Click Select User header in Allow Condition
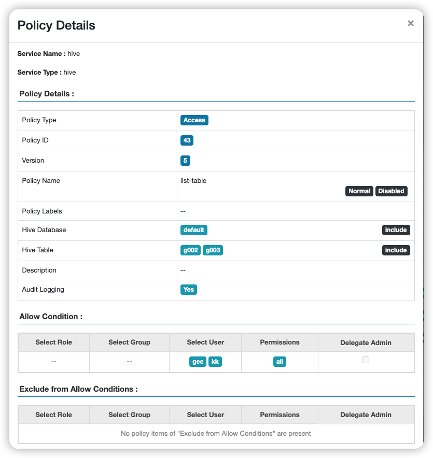Viewport: 433px width, 458px height. (205, 342)
